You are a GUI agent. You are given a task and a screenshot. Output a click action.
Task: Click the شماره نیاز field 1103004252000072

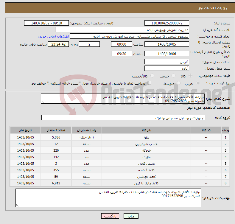click(167, 23)
